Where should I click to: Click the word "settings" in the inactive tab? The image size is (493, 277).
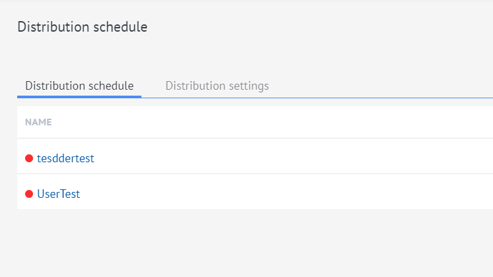click(x=248, y=86)
